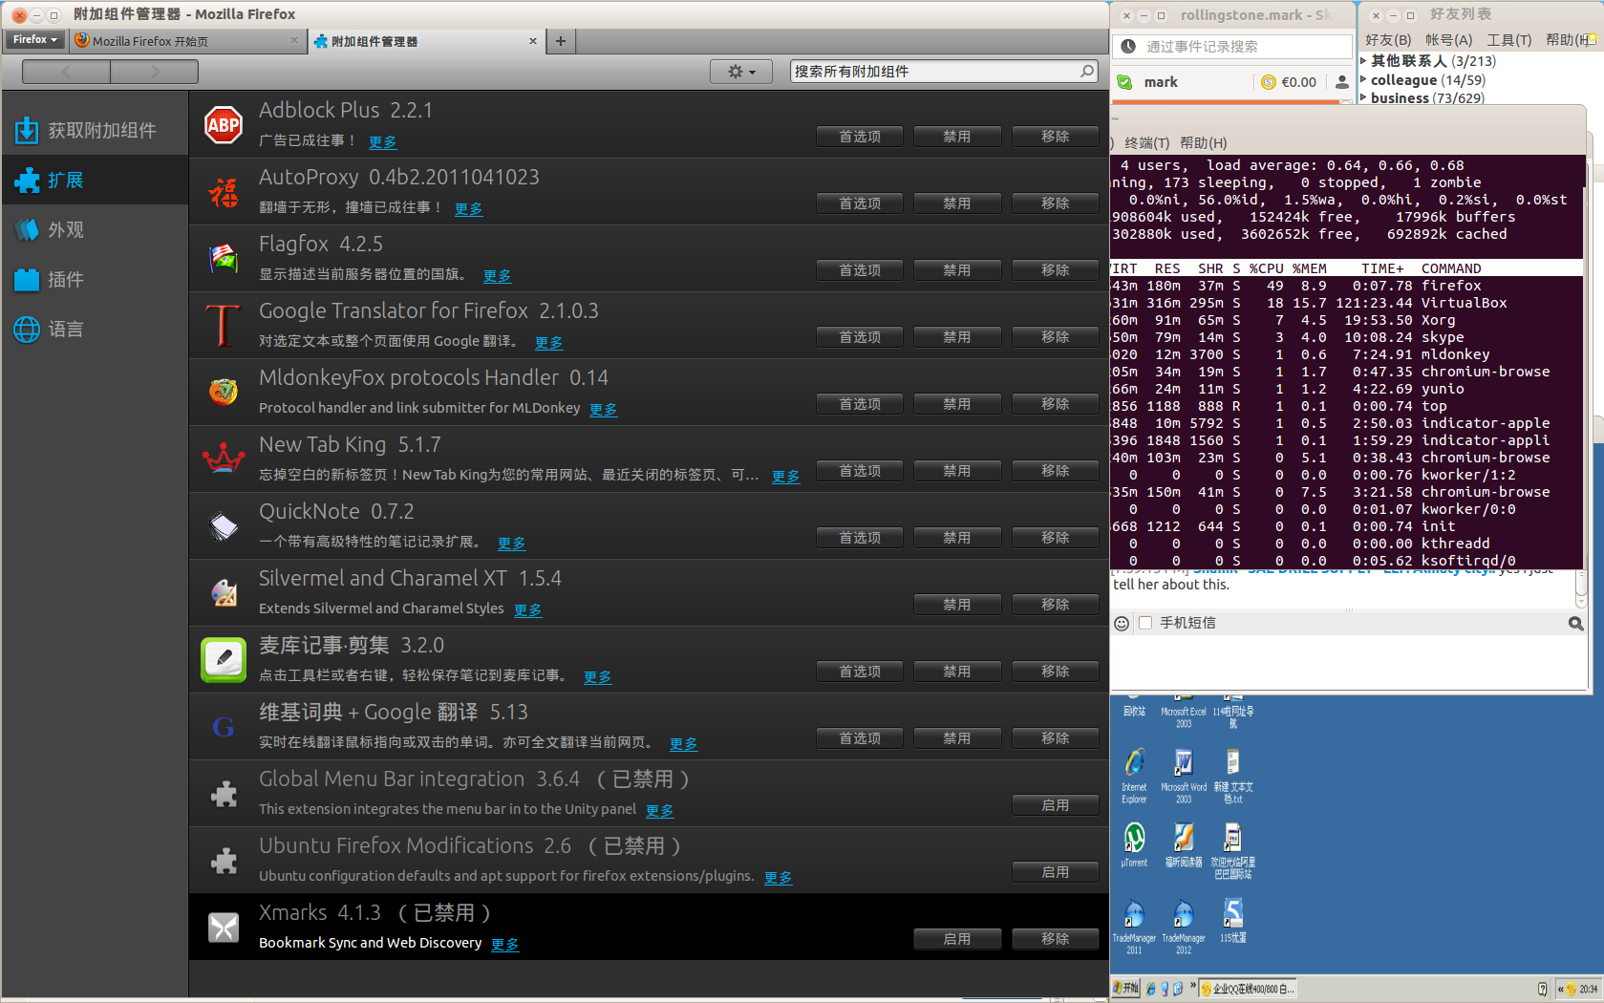The width and height of the screenshot is (1604, 1003).
Task: Click the 维基词典 + Google 翻译 G icon
Action: click(224, 727)
